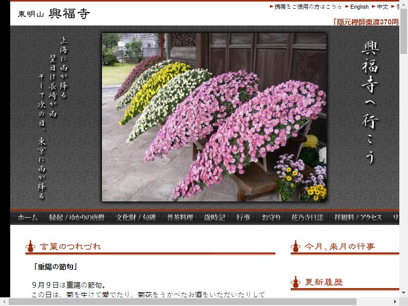Open the 携帯をご使用の方はこちら mobile link

pyautogui.click(x=308, y=7)
